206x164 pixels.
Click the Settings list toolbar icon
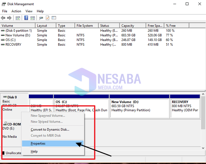tap(54, 18)
